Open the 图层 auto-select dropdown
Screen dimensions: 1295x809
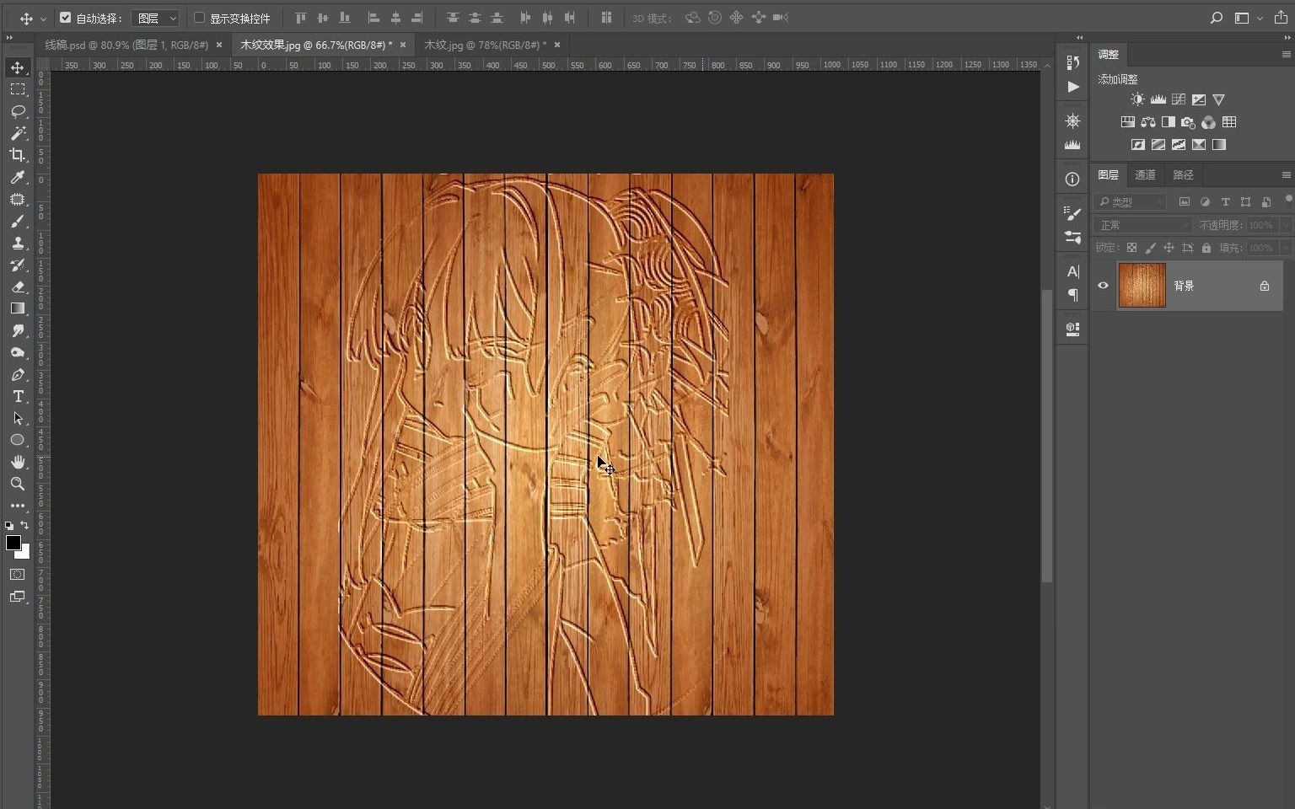click(156, 18)
